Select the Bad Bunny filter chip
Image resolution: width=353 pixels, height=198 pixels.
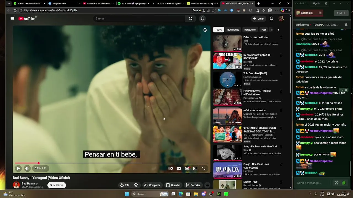(233, 30)
